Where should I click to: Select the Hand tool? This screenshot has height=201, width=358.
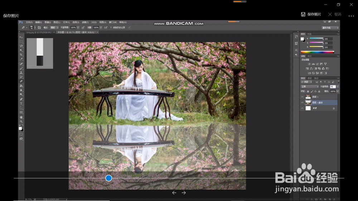(x=21, y=117)
